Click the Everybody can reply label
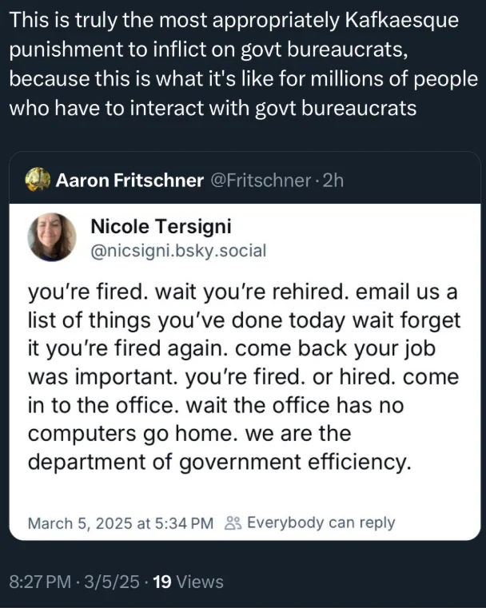The height and width of the screenshot is (608, 486). point(321,523)
